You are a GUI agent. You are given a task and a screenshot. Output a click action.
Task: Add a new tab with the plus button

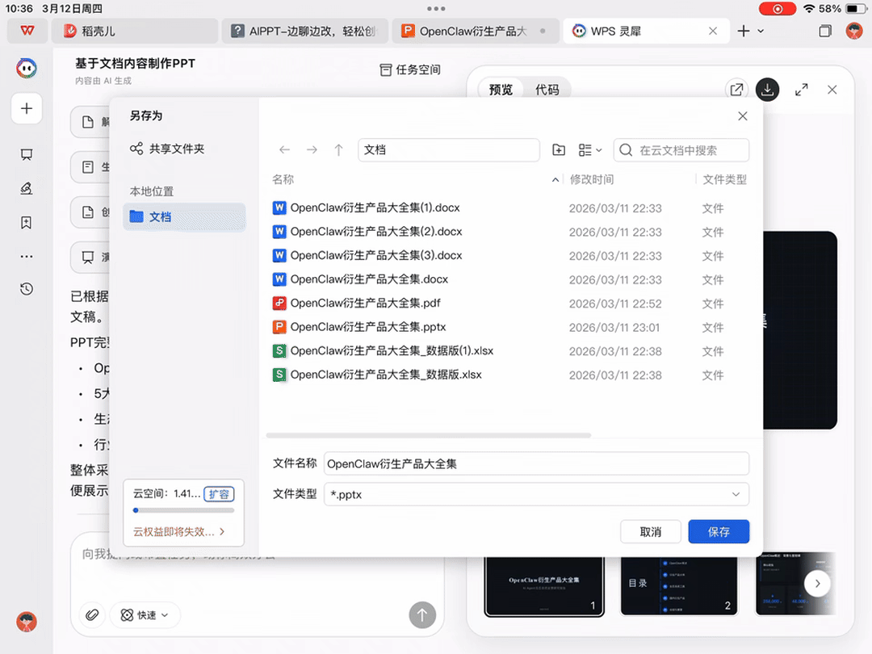[x=744, y=31]
